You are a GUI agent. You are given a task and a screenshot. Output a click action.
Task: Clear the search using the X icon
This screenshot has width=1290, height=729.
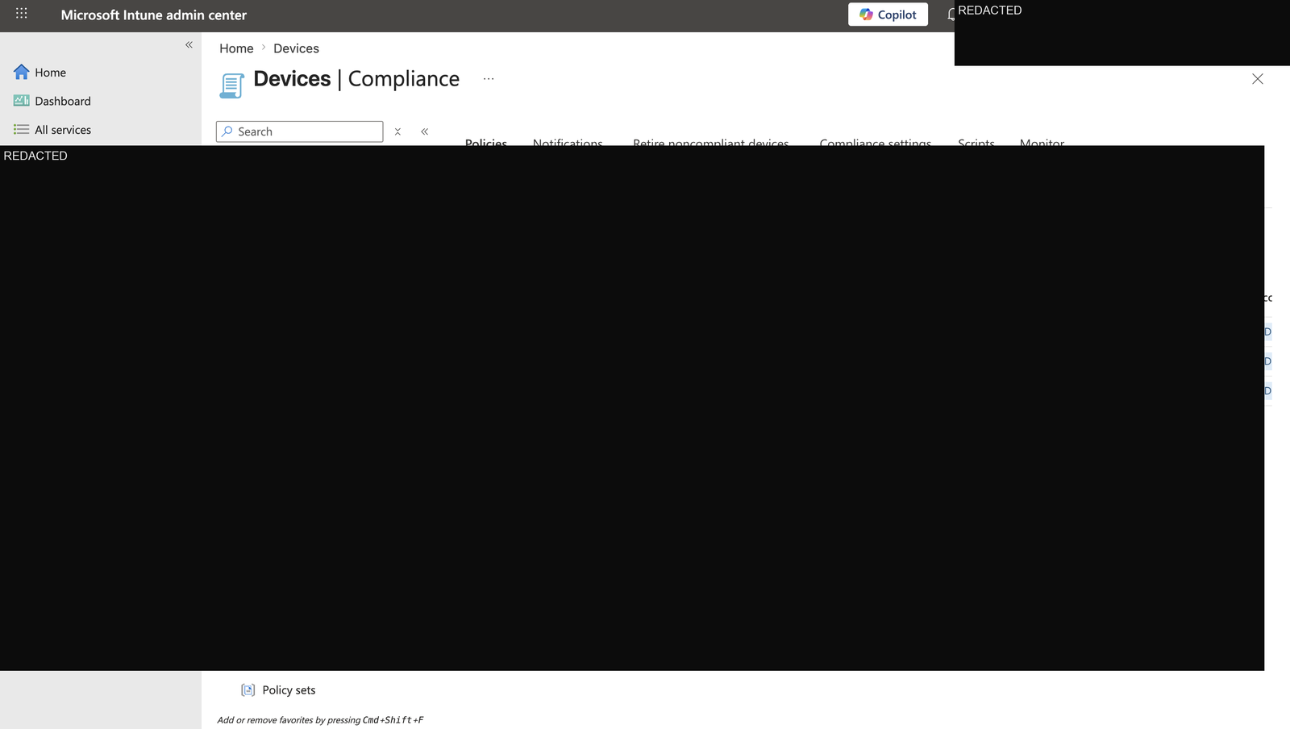coord(397,131)
